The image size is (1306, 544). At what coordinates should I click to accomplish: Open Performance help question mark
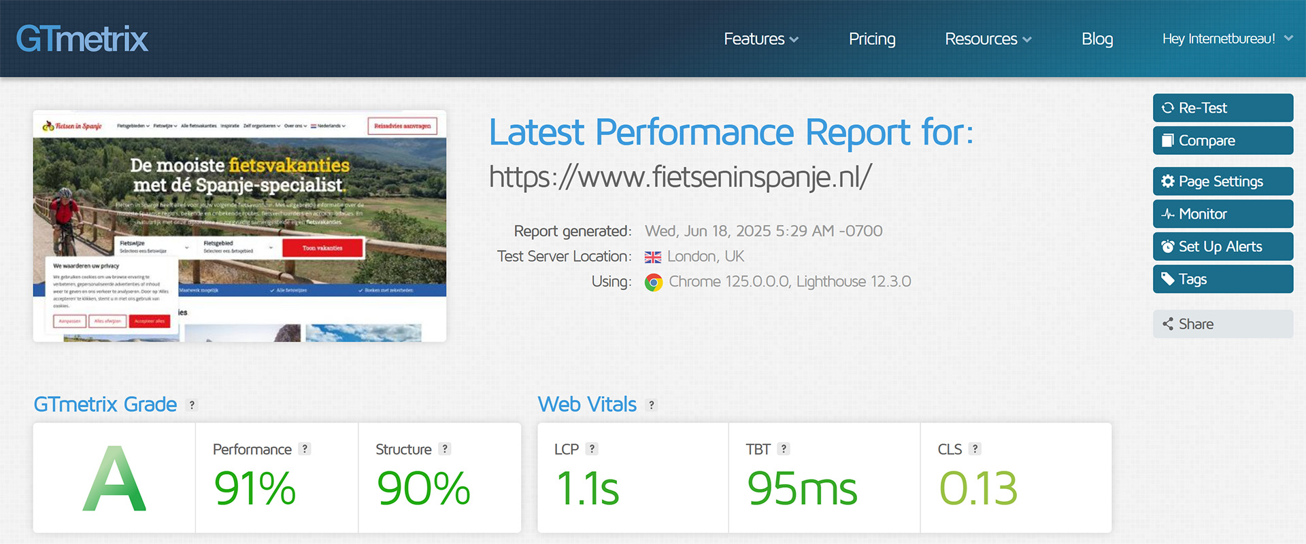[x=305, y=449]
